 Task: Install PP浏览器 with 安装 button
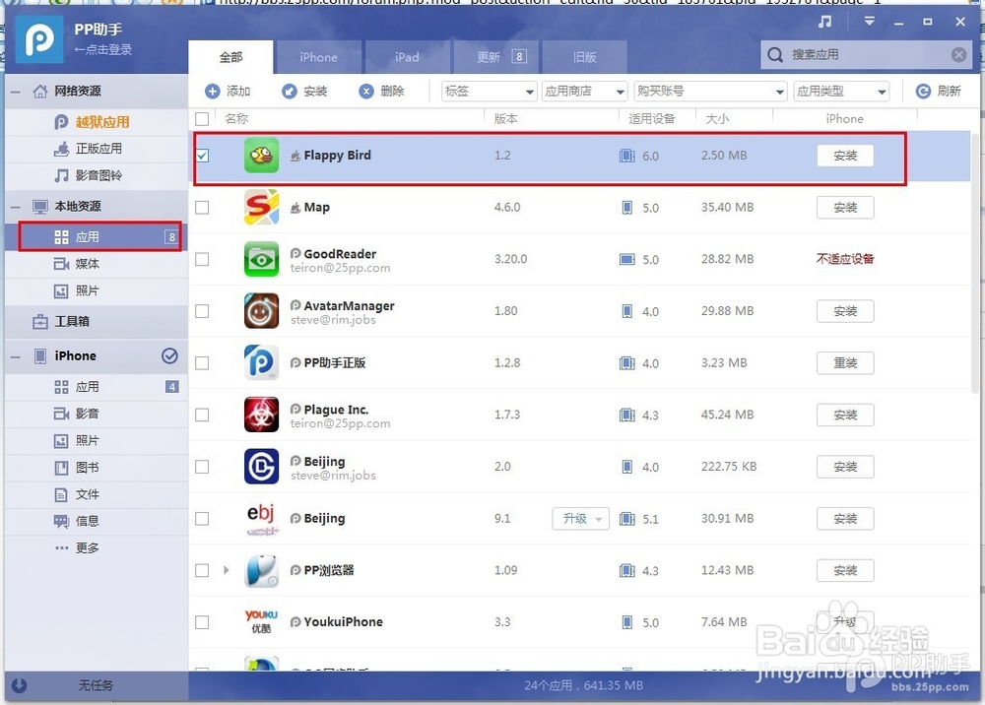pos(845,571)
